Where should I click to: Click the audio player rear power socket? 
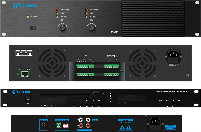[155, 122]
